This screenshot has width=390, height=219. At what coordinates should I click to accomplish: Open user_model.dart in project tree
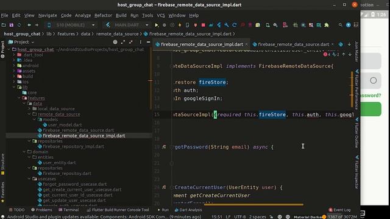pos(65,125)
